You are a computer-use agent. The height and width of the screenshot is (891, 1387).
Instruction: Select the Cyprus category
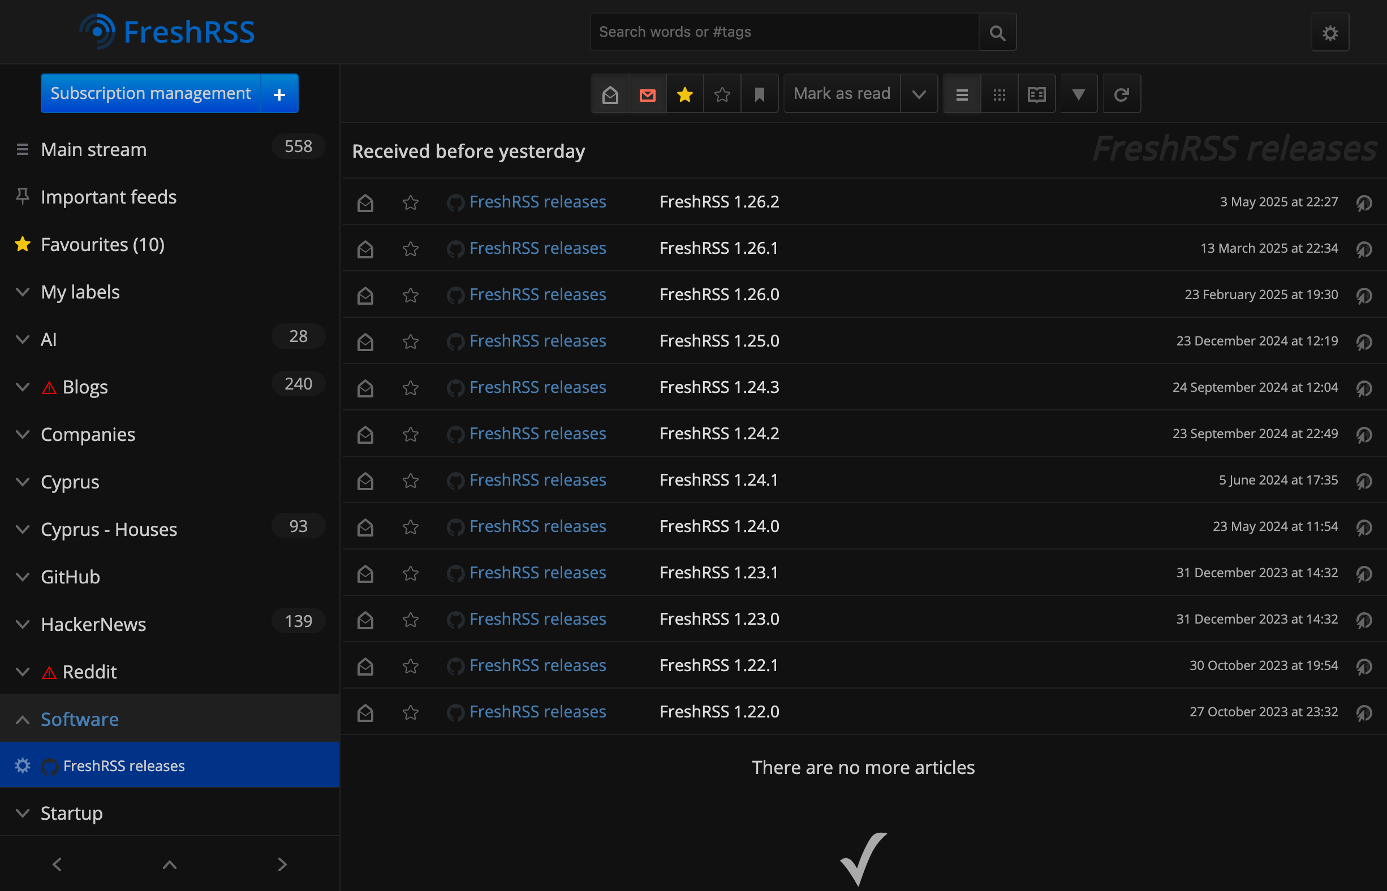70,482
